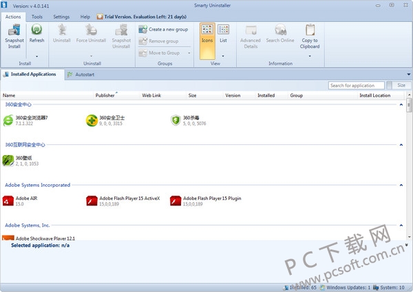
Task: Click the vertical scrollbar thumb
Action: [x=409, y=105]
